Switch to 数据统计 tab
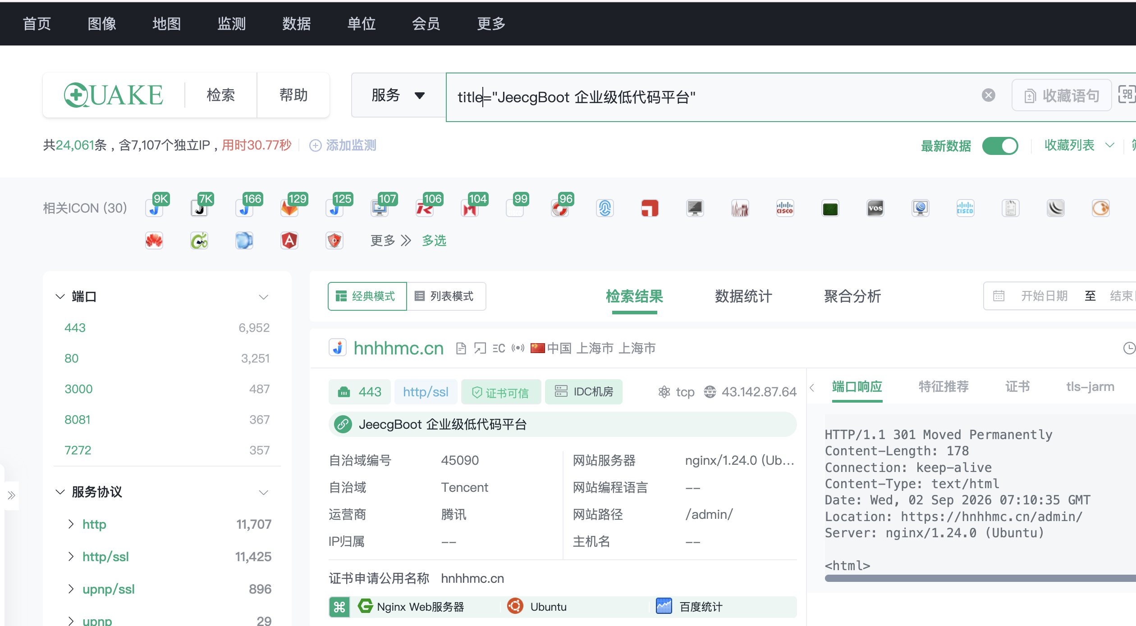The height and width of the screenshot is (626, 1136). coord(743,296)
